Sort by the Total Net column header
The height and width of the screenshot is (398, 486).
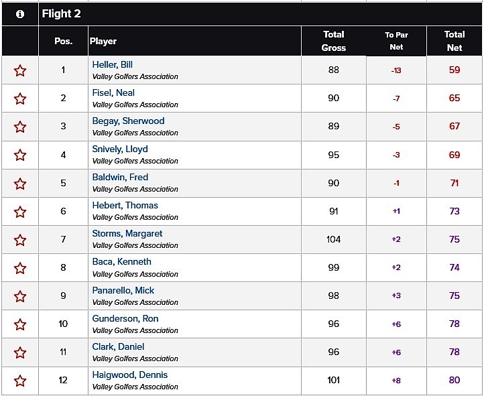pos(454,41)
